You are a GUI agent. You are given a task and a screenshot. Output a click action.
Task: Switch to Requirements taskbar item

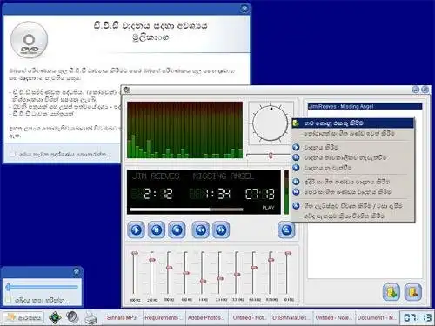[x=164, y=318]
